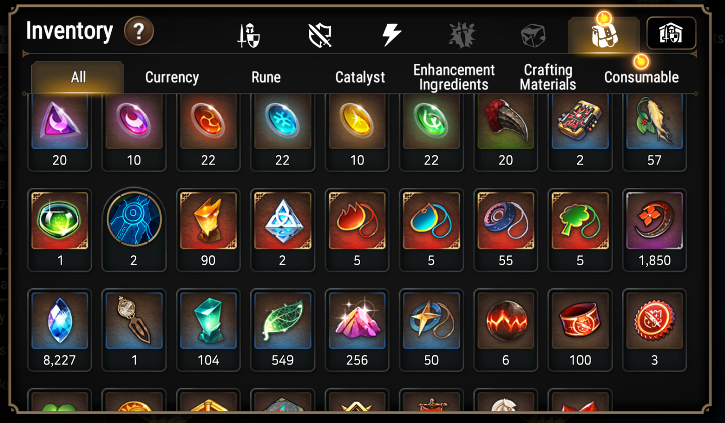Pick the green leaf item with 549

click(282, 330)
